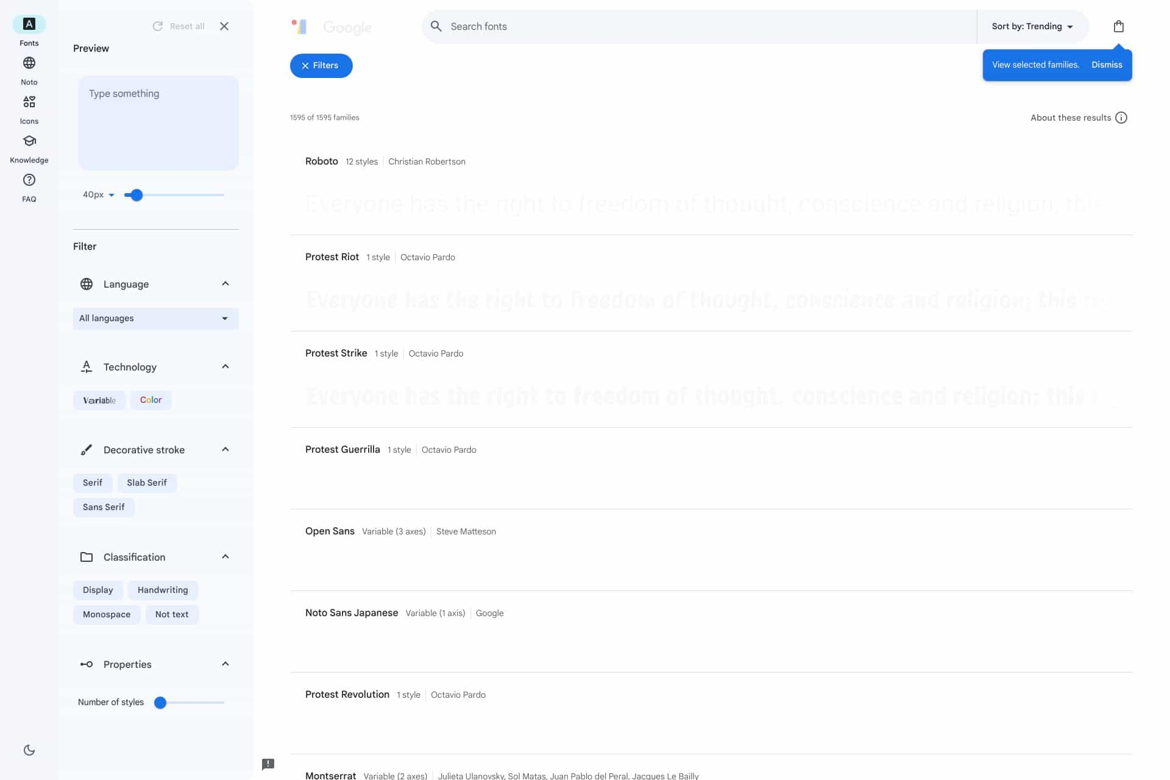
Task: Click the Properties slider icon
Action: pyautogui.click(x=87, y=664)
